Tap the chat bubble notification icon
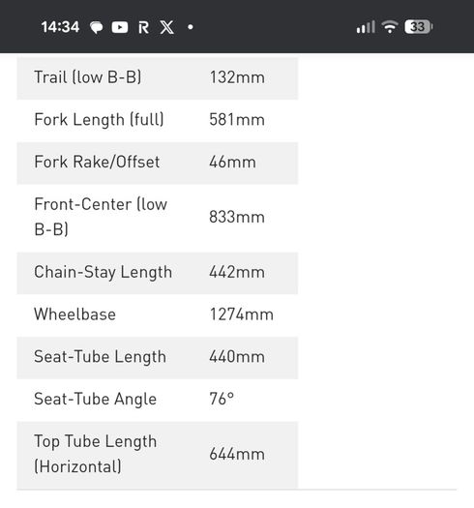The width and height of the screenshot is (474, 508). (96, 27)
